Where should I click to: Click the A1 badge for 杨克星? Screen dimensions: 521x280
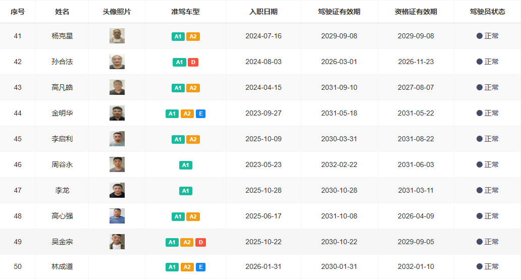tap(178, 36)
